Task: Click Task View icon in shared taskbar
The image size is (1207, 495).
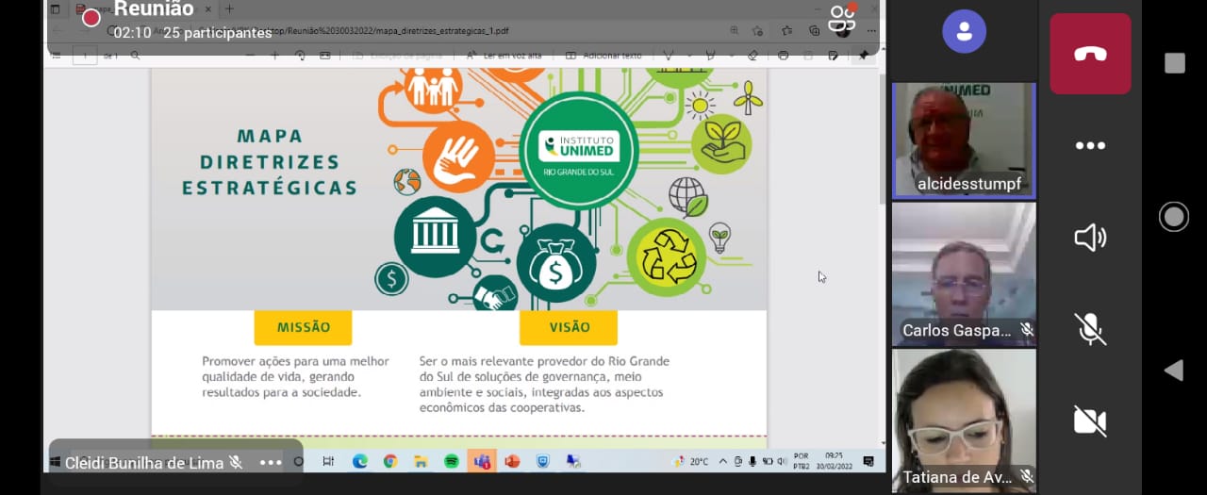Action: click(x=328, y=462)
